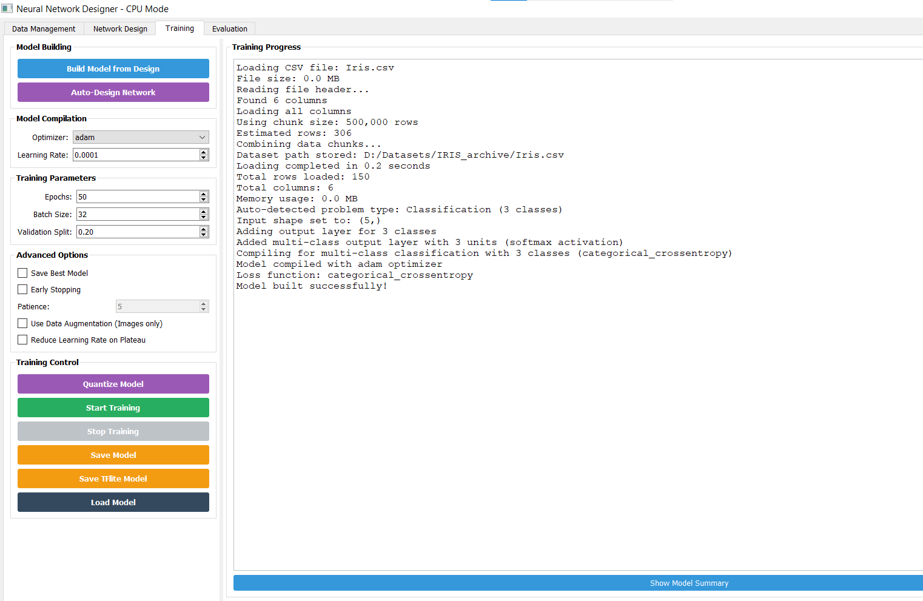This screenshot has width=923, height=601.
Task: Switch to the Data Management tab
Action: point(44,29)
